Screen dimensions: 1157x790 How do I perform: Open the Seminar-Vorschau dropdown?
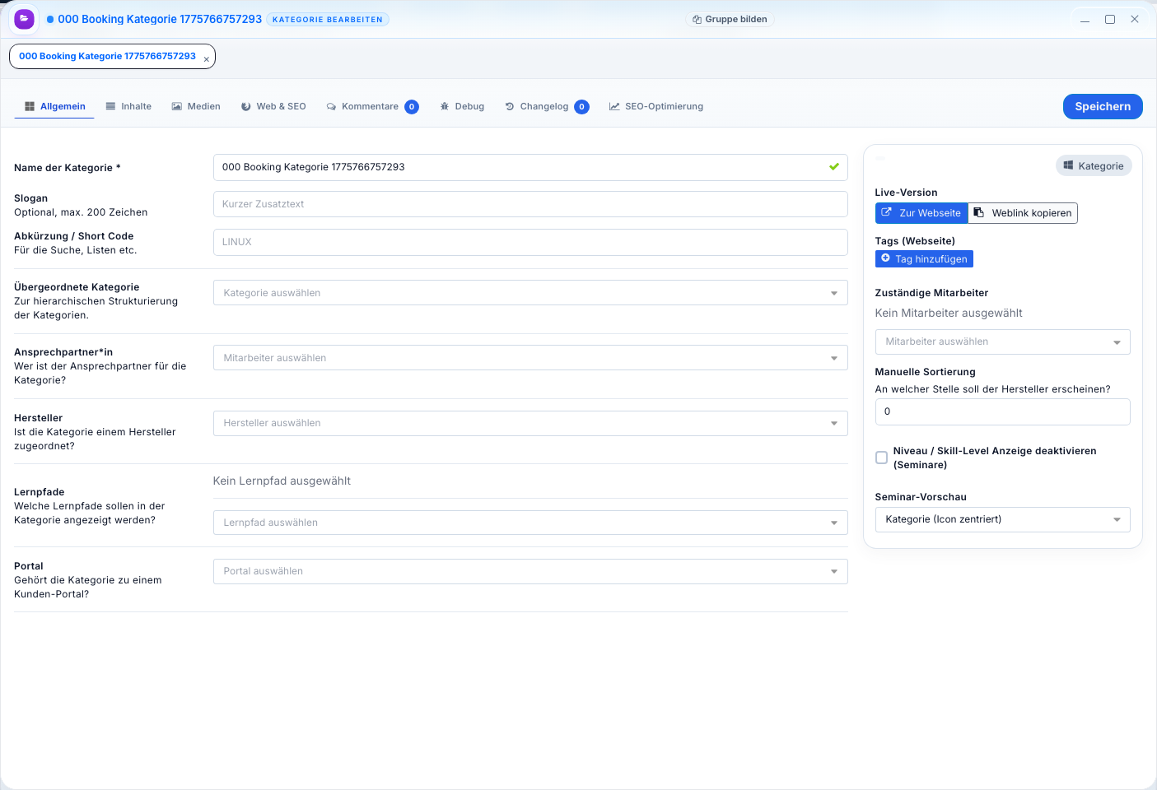click(x=1001, y=519)
